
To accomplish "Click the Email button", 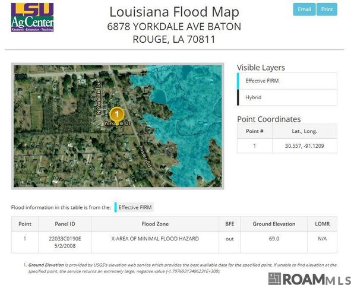I will pos(304,9).
